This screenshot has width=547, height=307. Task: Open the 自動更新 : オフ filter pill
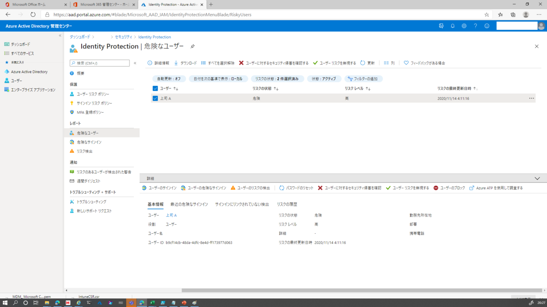(x=169, y=79)
